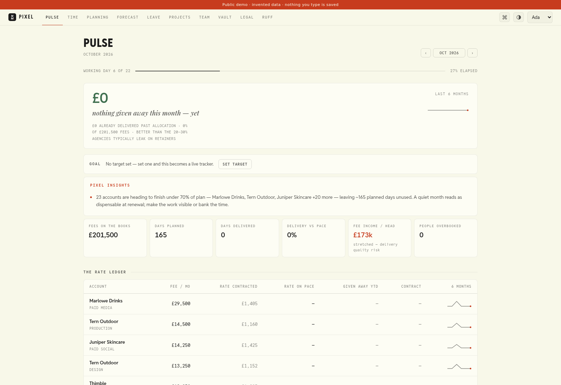The image size is (561, 385).
Task: Click Tern Outdoor Production account name
Action: [x=104, y=321]
